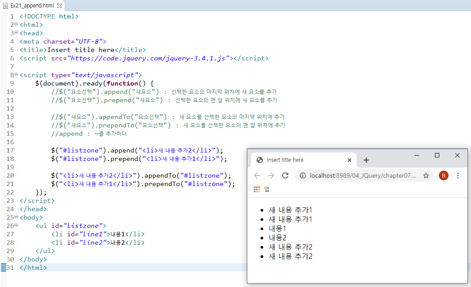
Task: Click the HTML file icon on editor tab
Action: [x=5, y=5]
